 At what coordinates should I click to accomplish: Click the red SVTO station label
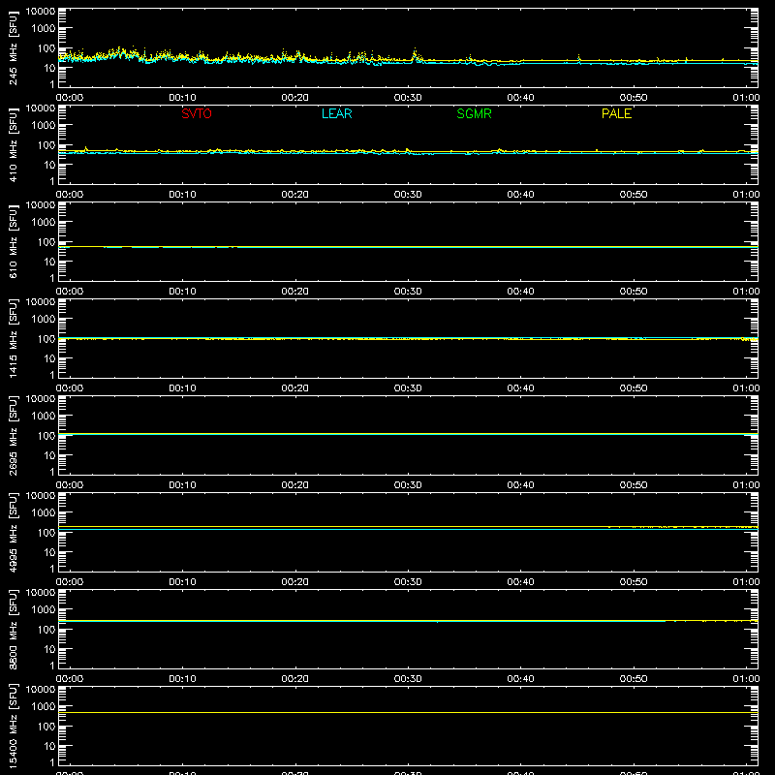[197, 113]
